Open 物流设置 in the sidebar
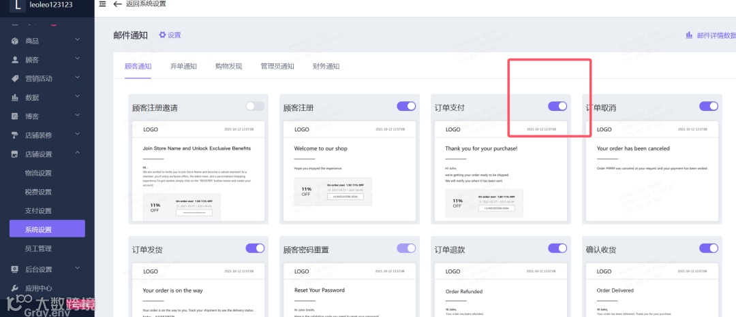 click(x=38, y=173)
